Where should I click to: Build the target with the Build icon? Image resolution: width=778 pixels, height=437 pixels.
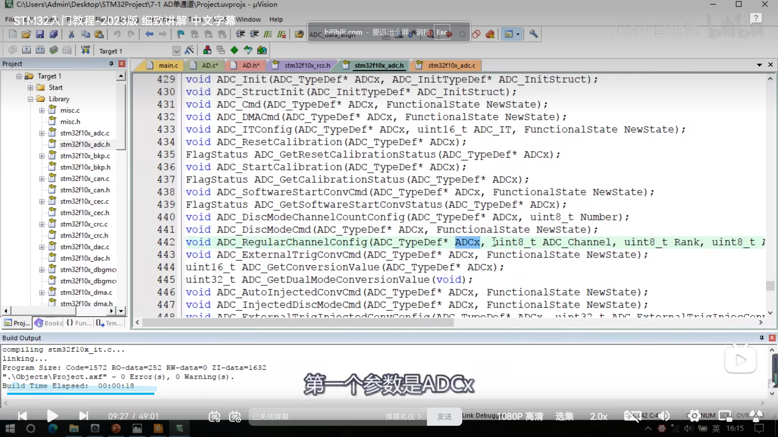click(26, 50)
